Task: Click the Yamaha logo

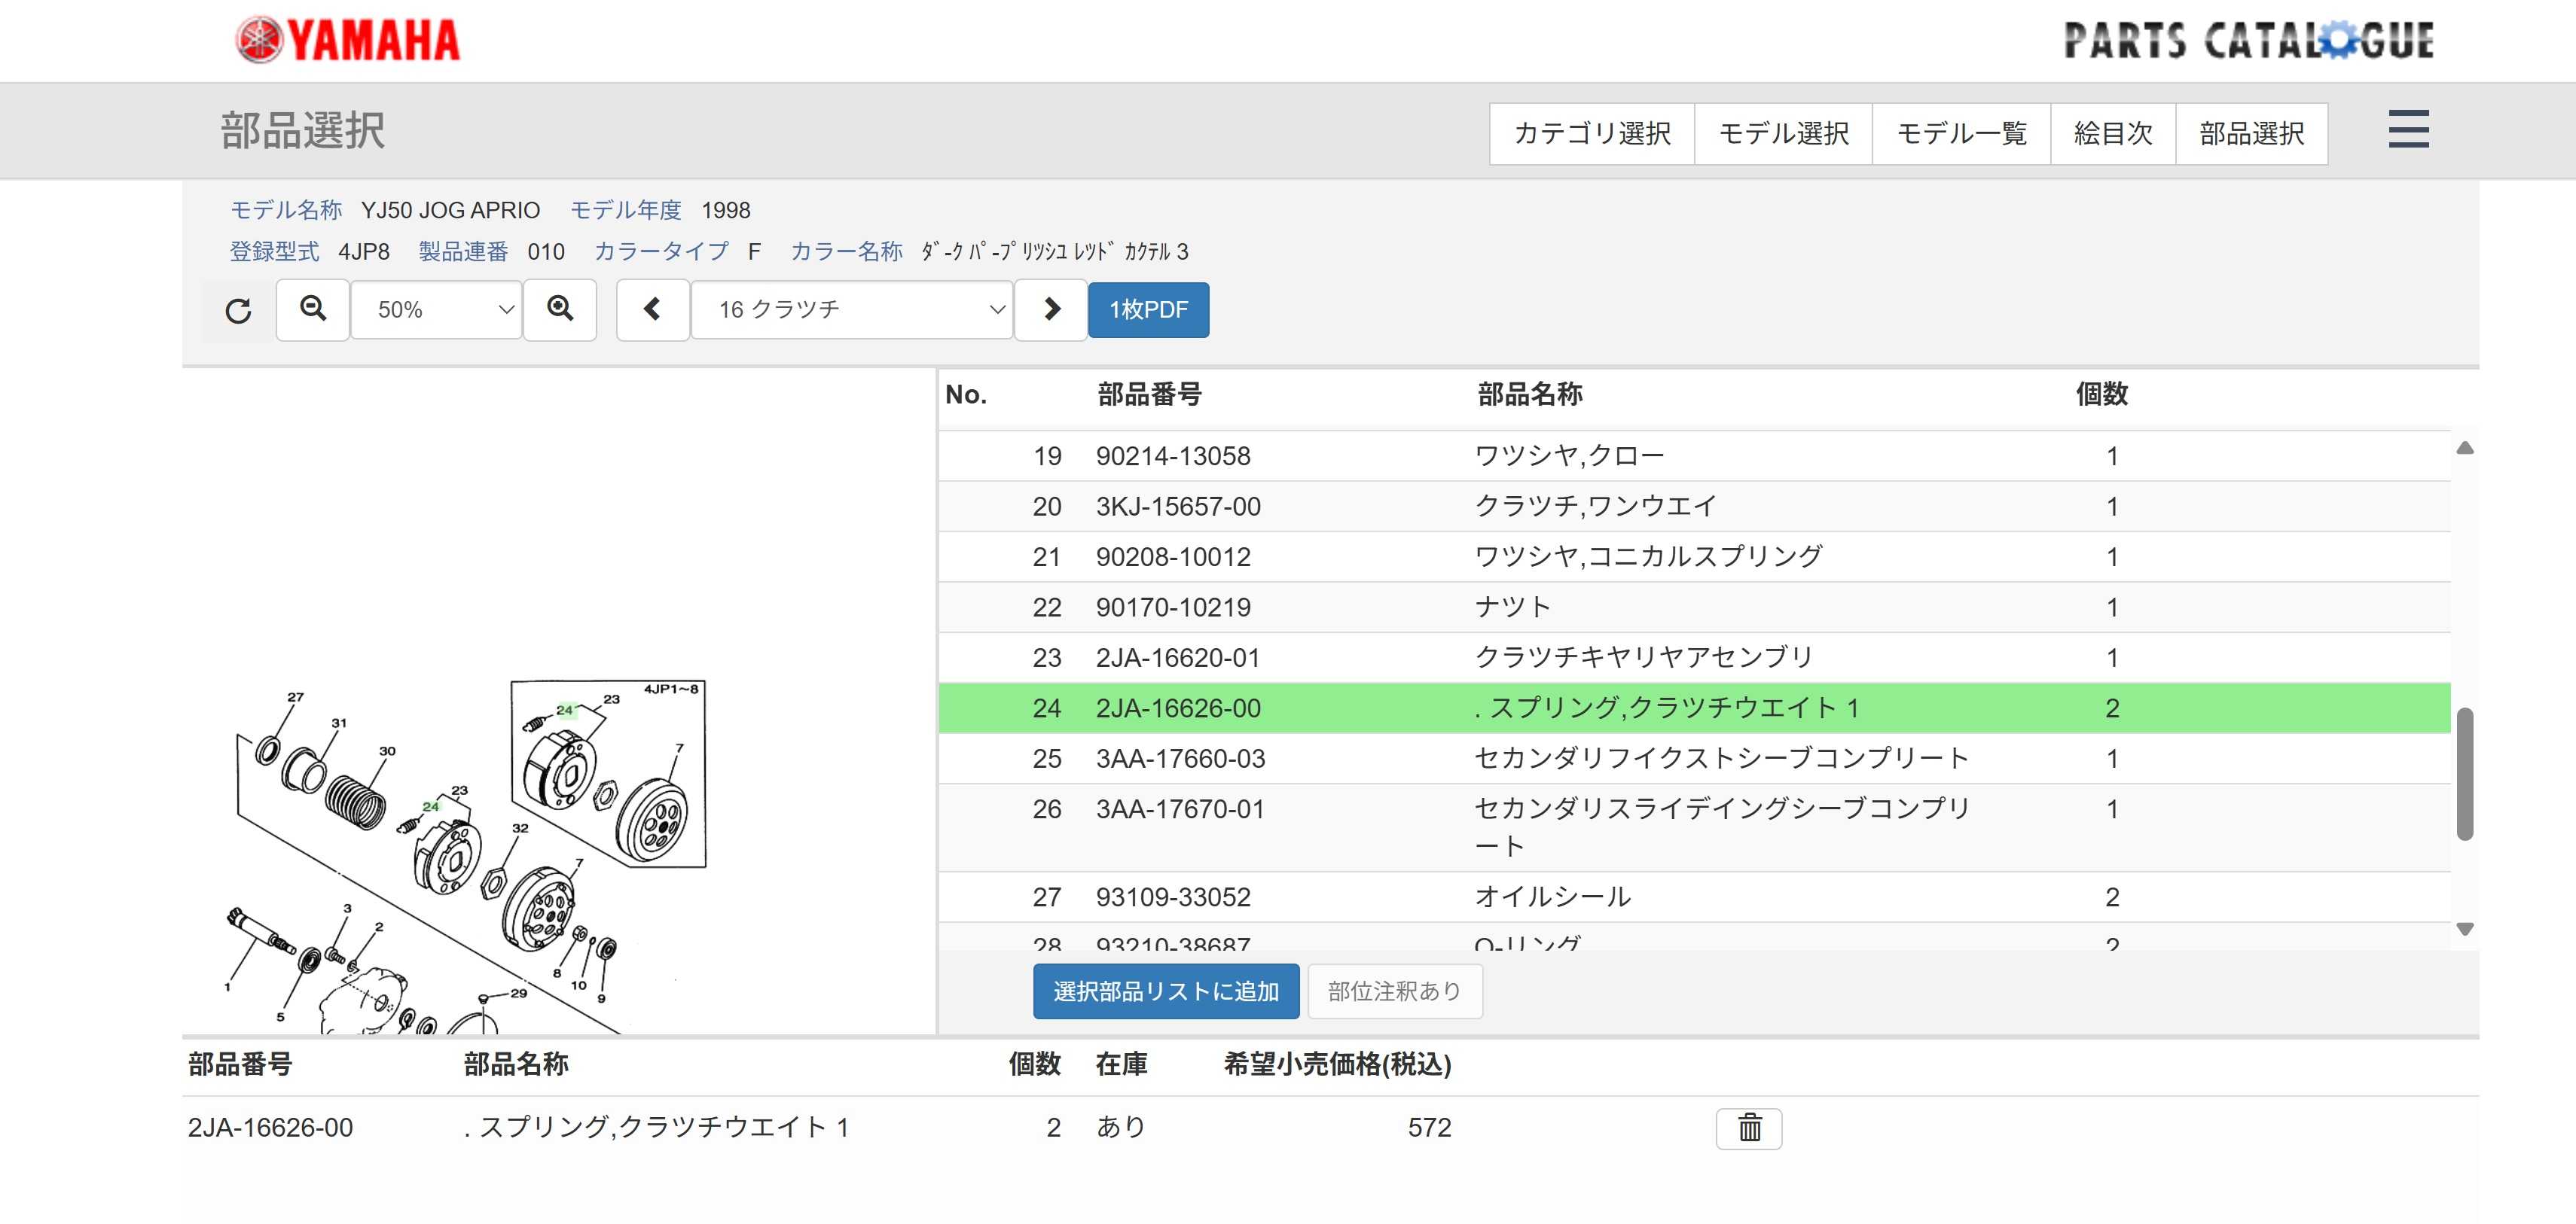Action: click(348, 41)
